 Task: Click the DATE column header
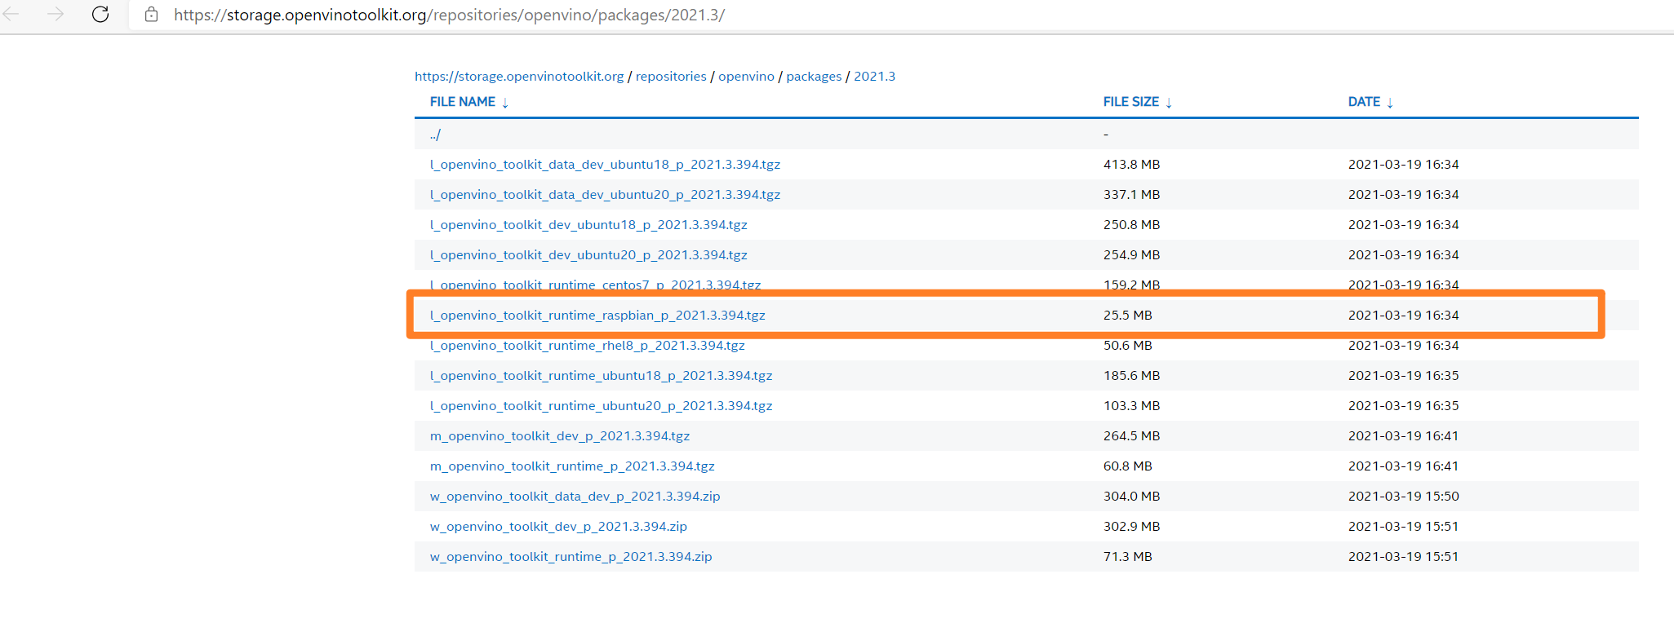coord(1364,102)
